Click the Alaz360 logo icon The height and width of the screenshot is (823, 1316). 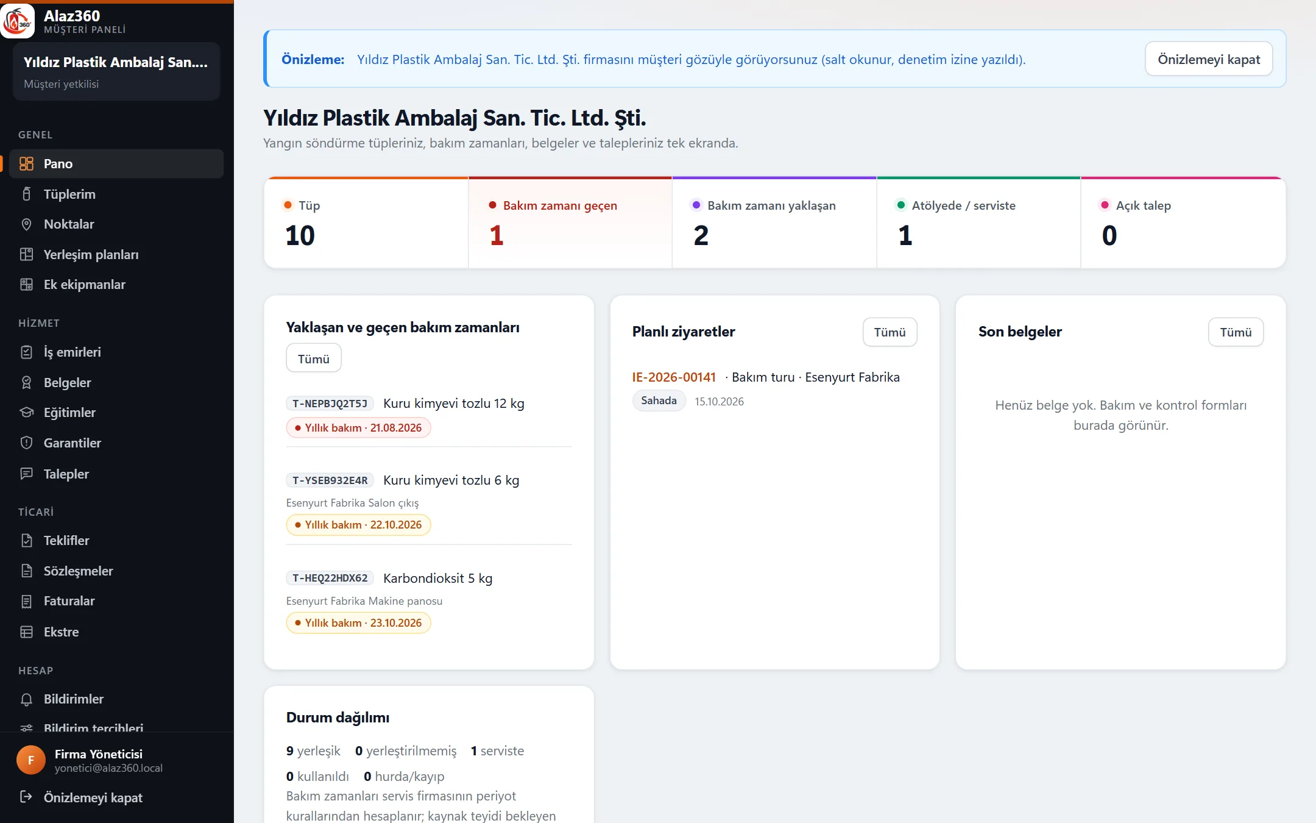[x=18, y=21]
